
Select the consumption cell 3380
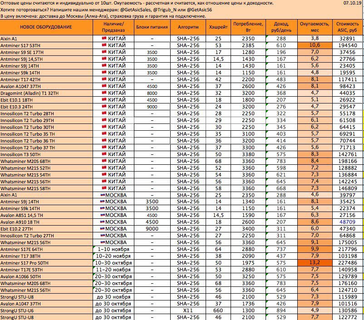pos(248,154)
